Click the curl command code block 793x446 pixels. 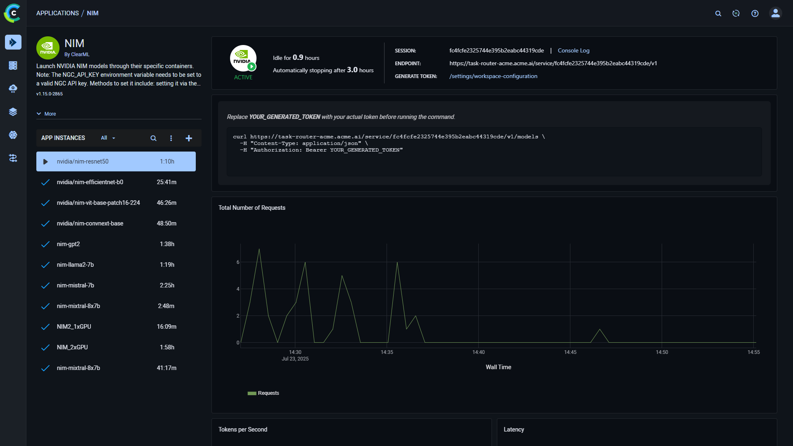pyautogui.click(x=494, y=152)
